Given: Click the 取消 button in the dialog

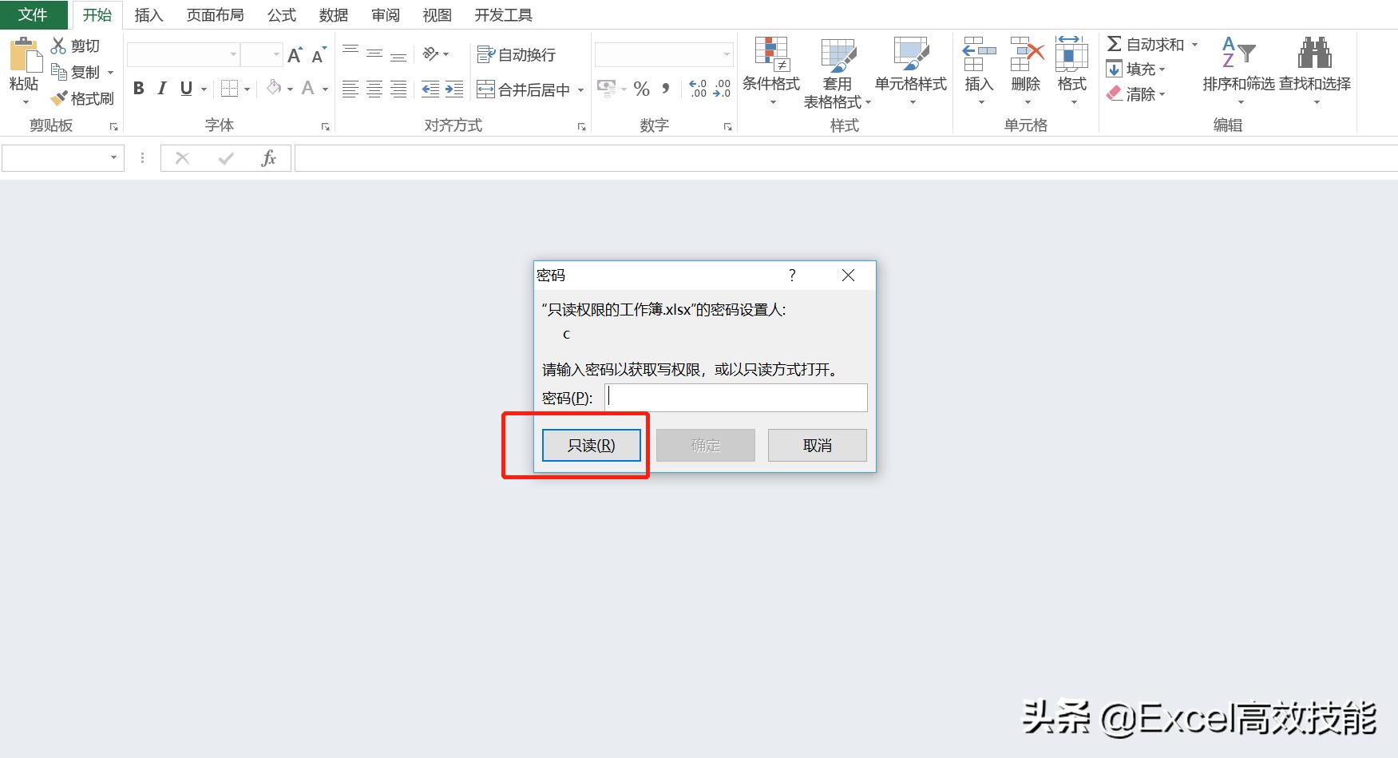Looking at the screenshot, I should tap(816, 445).
